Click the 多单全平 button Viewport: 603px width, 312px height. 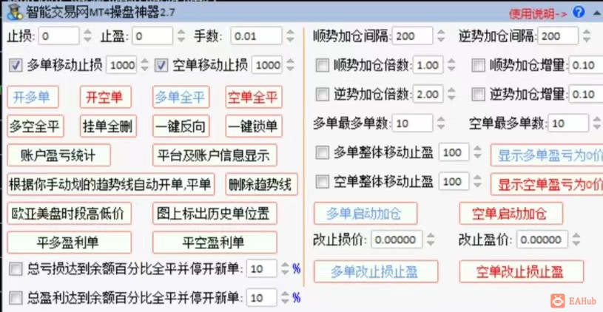point(181,97)
